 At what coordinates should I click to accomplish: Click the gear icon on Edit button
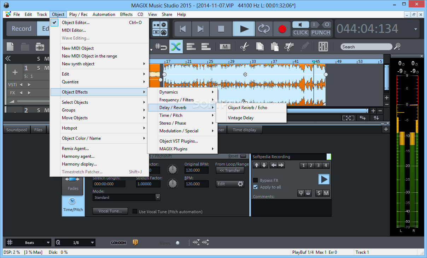(240, 184)
